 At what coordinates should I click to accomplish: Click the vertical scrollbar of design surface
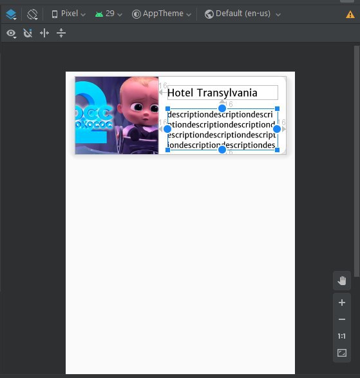(x=357, y=161)
